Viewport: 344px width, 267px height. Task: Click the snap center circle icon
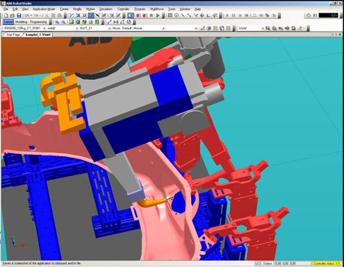point(176,15)
